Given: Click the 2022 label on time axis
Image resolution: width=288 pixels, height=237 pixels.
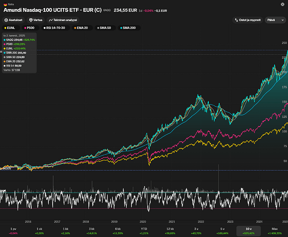Looking at the screenshot, I should coord(201,221).
